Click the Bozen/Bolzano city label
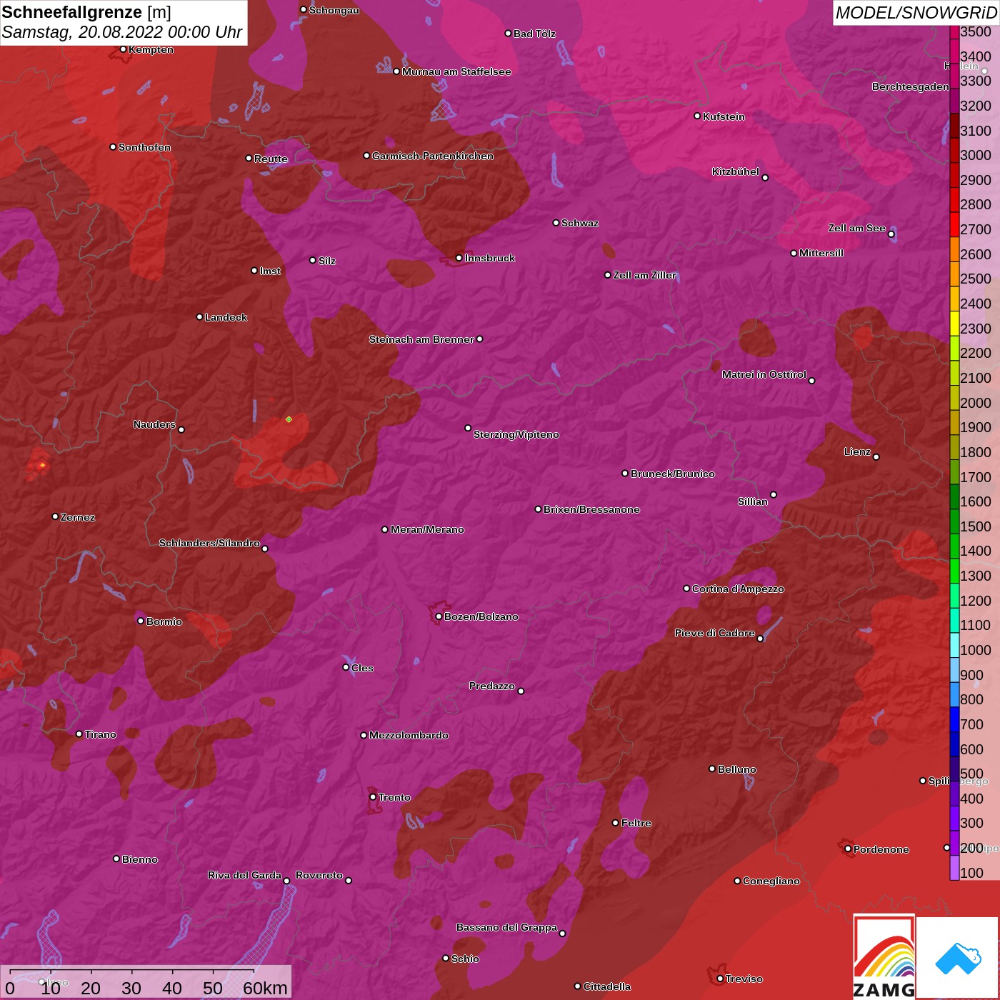This screenshot has height=1000, width=1000. click(x=481, y=616)
